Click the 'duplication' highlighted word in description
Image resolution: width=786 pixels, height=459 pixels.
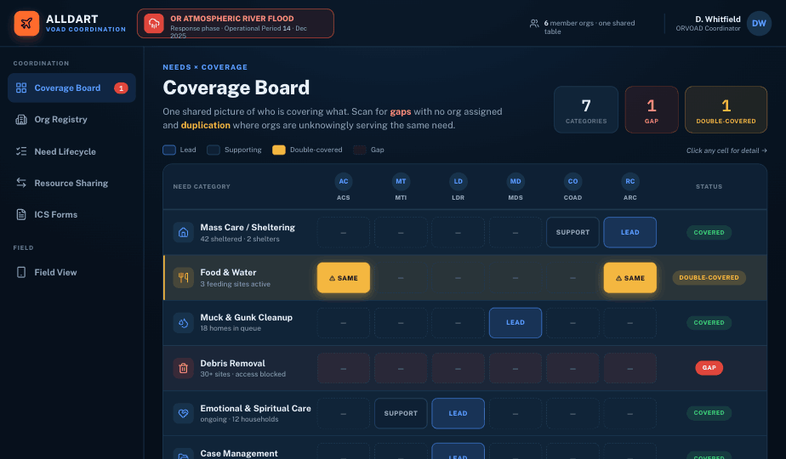point(206,125)
